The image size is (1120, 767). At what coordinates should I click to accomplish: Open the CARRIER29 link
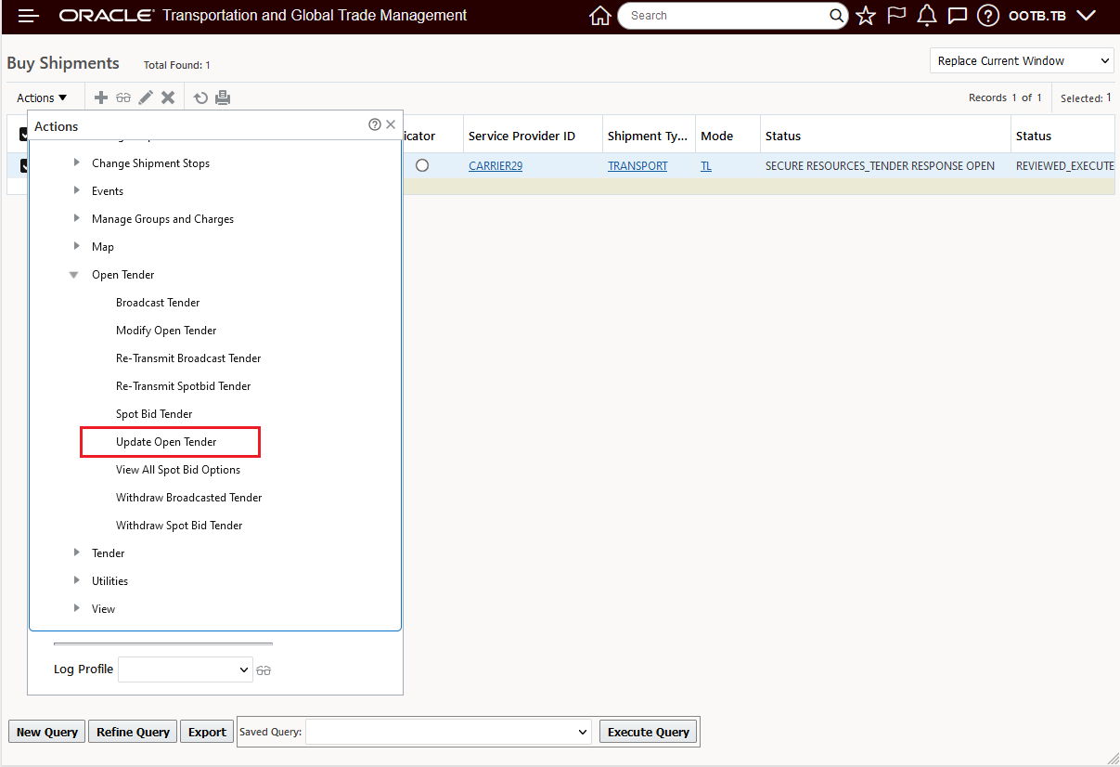click(x=496, y=166)
